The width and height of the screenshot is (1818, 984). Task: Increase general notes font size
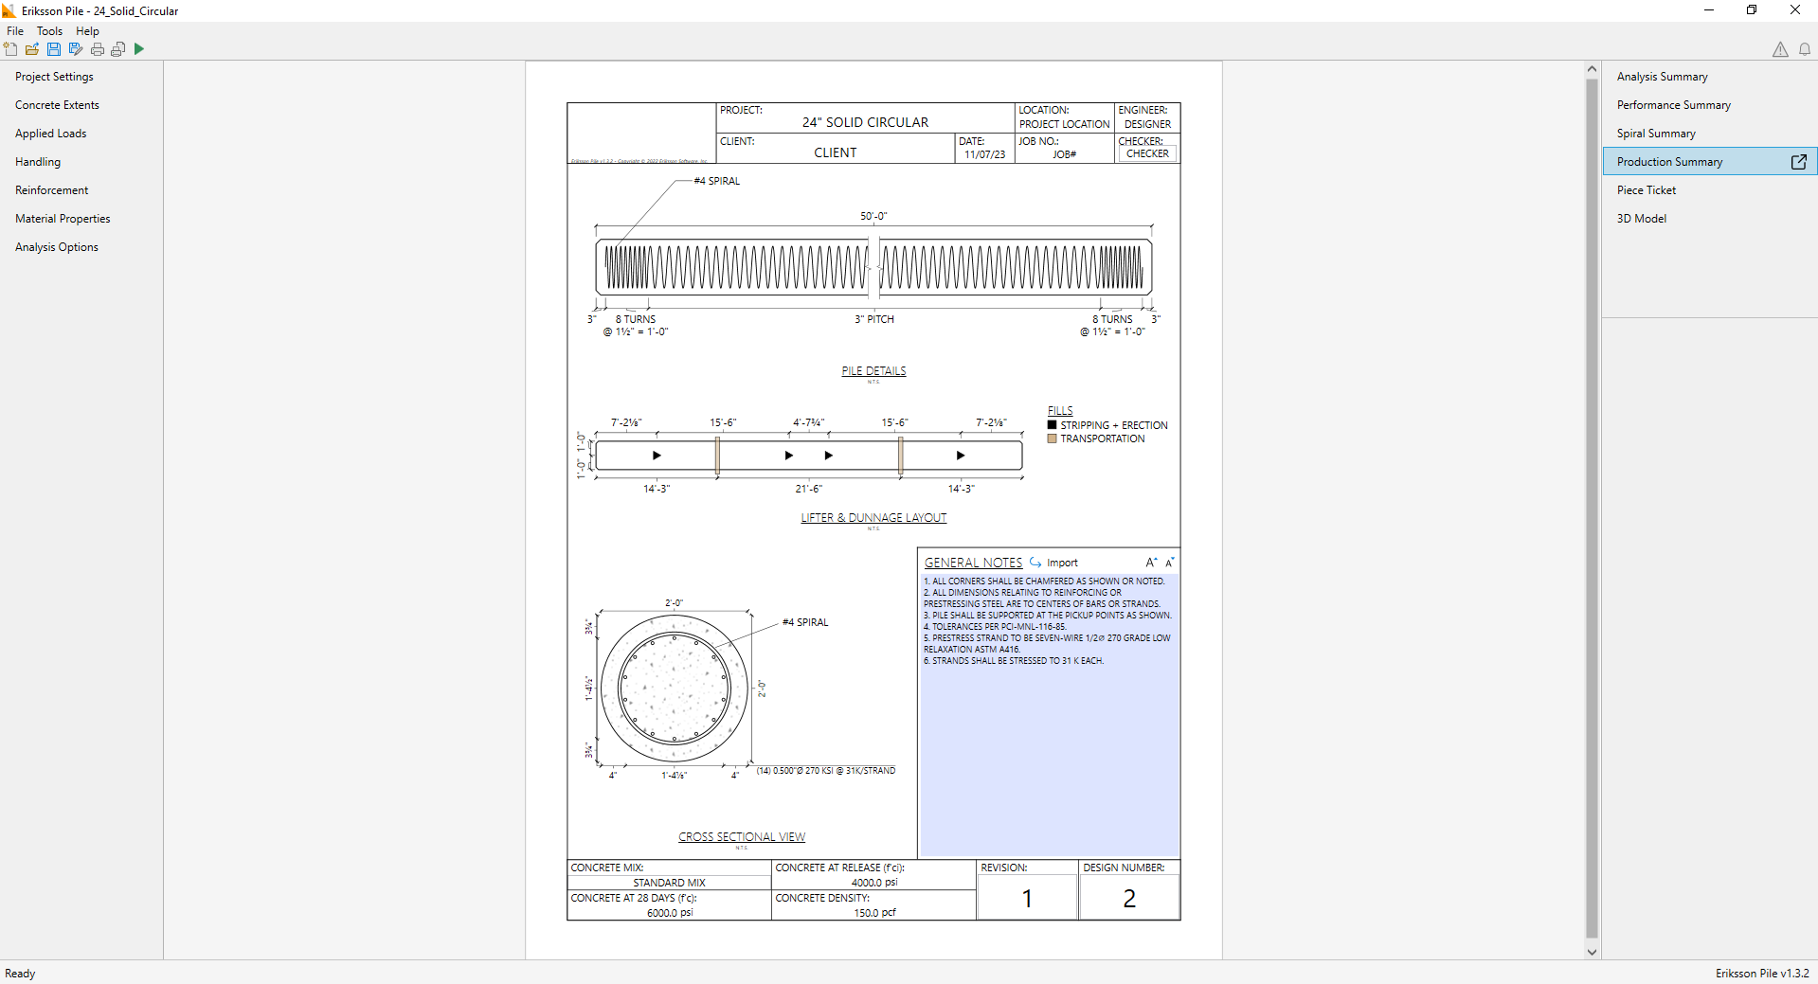pyautogui.click(x=1151, y=563)
